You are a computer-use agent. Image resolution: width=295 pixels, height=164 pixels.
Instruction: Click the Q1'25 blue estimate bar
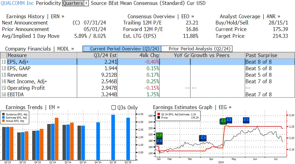coord(113,137)
